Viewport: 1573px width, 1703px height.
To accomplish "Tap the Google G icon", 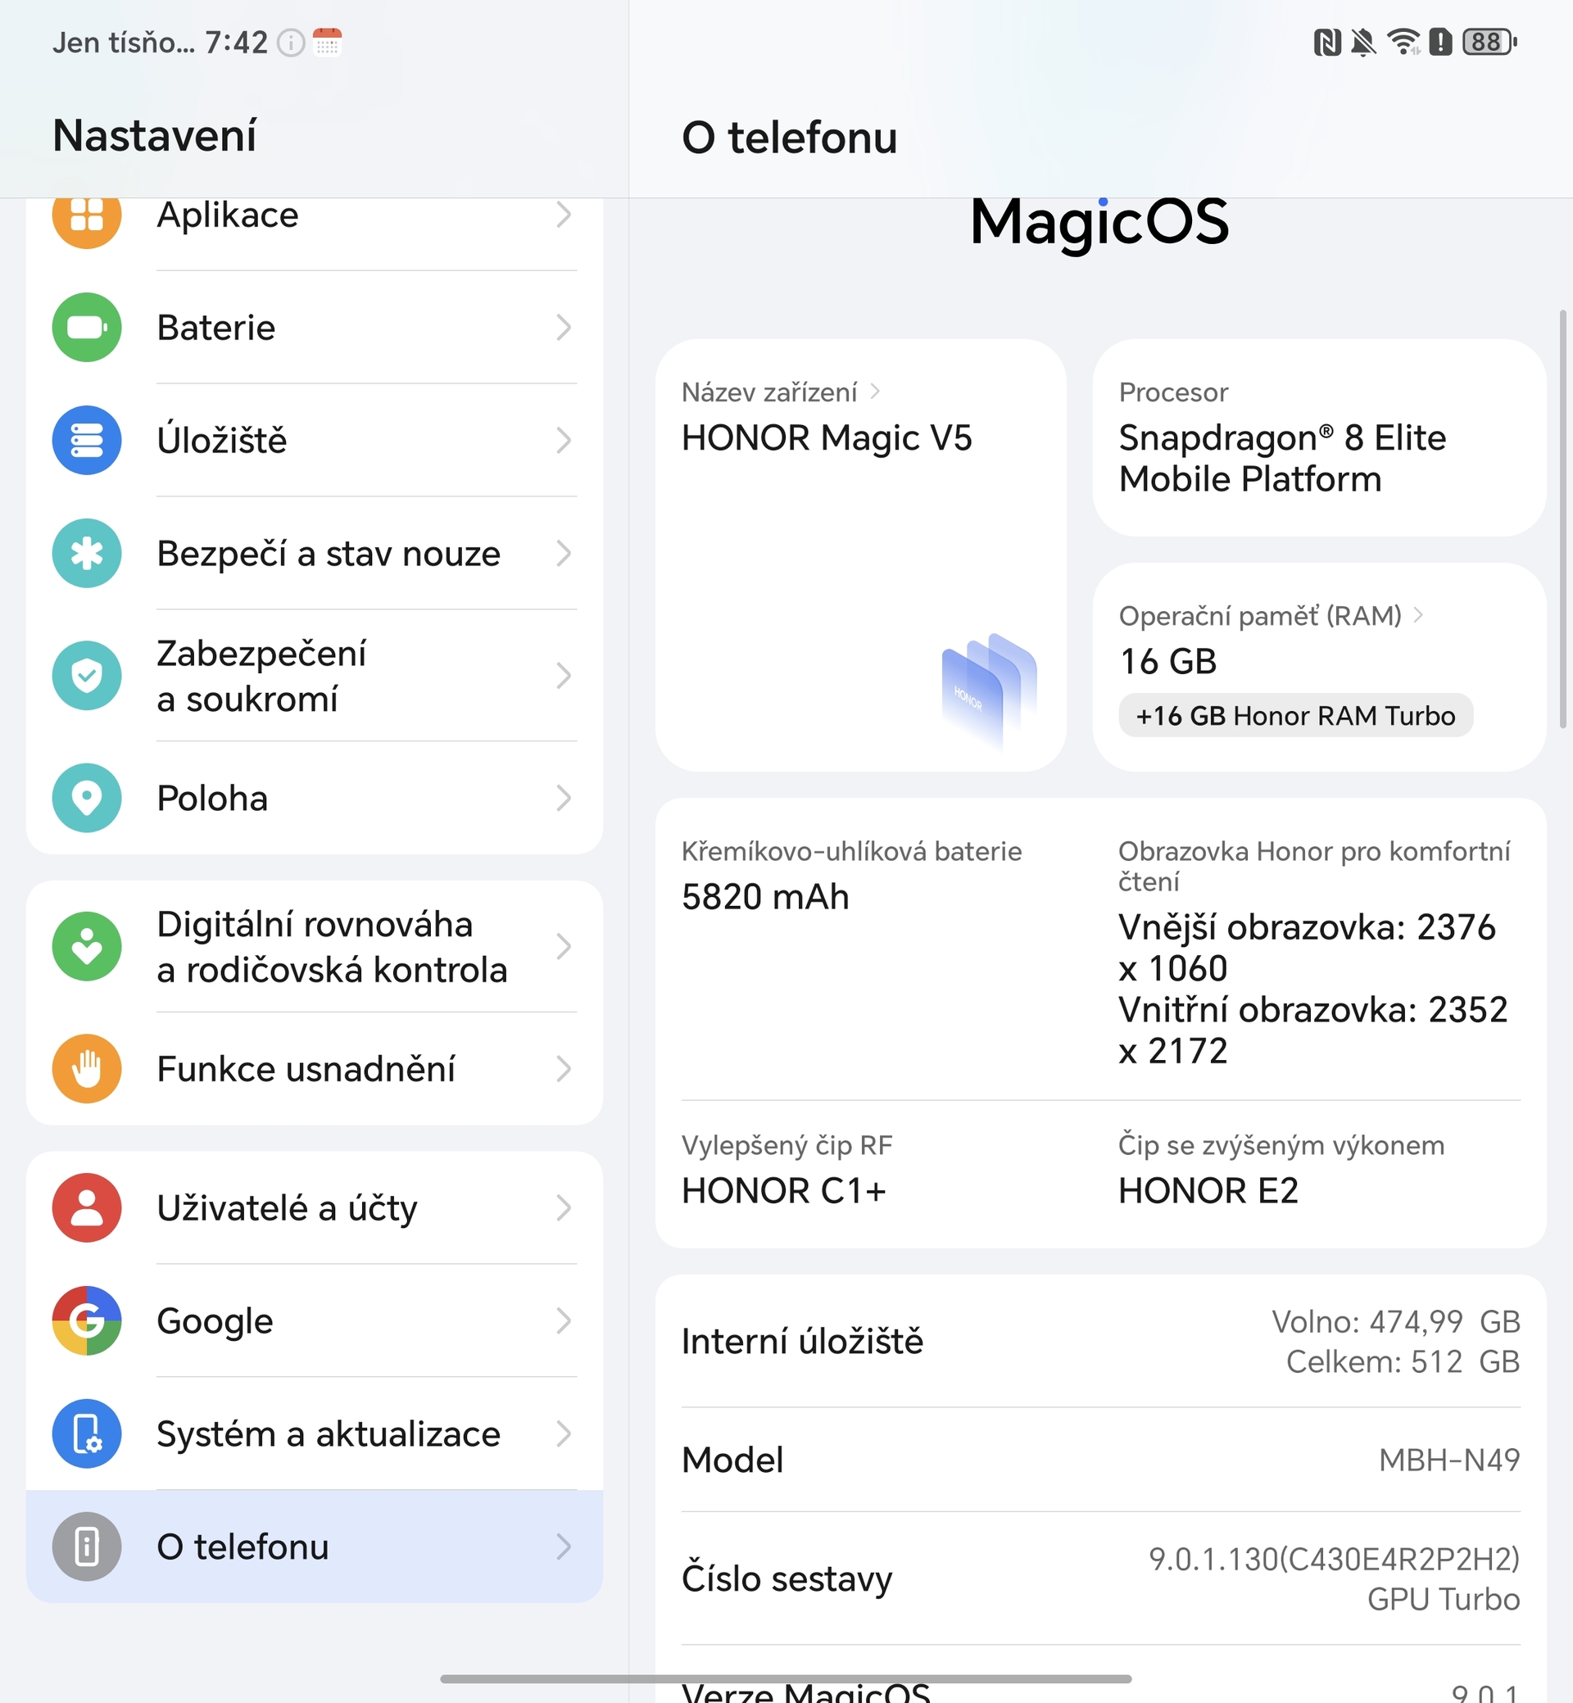I will [86, 1320].
